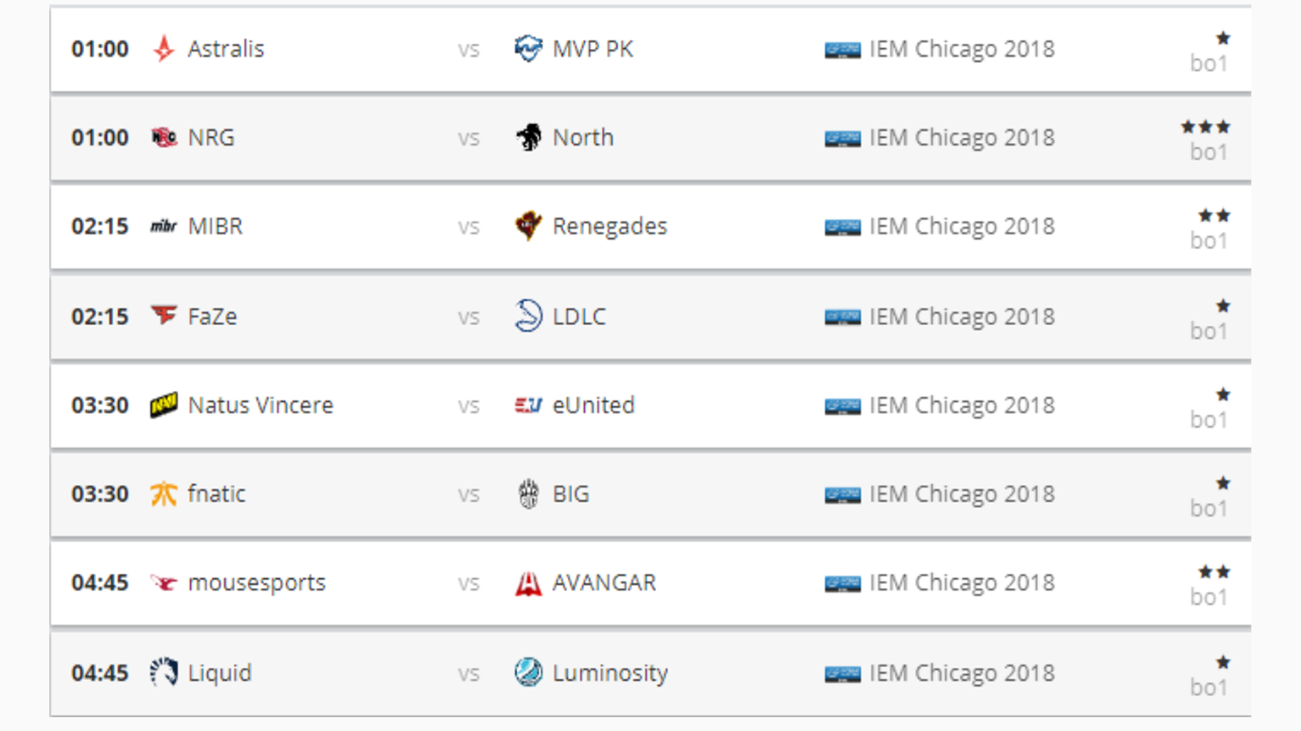1301x731 pixels.
Task: Click the NRG team logo
Action: (x=164, y=137)
